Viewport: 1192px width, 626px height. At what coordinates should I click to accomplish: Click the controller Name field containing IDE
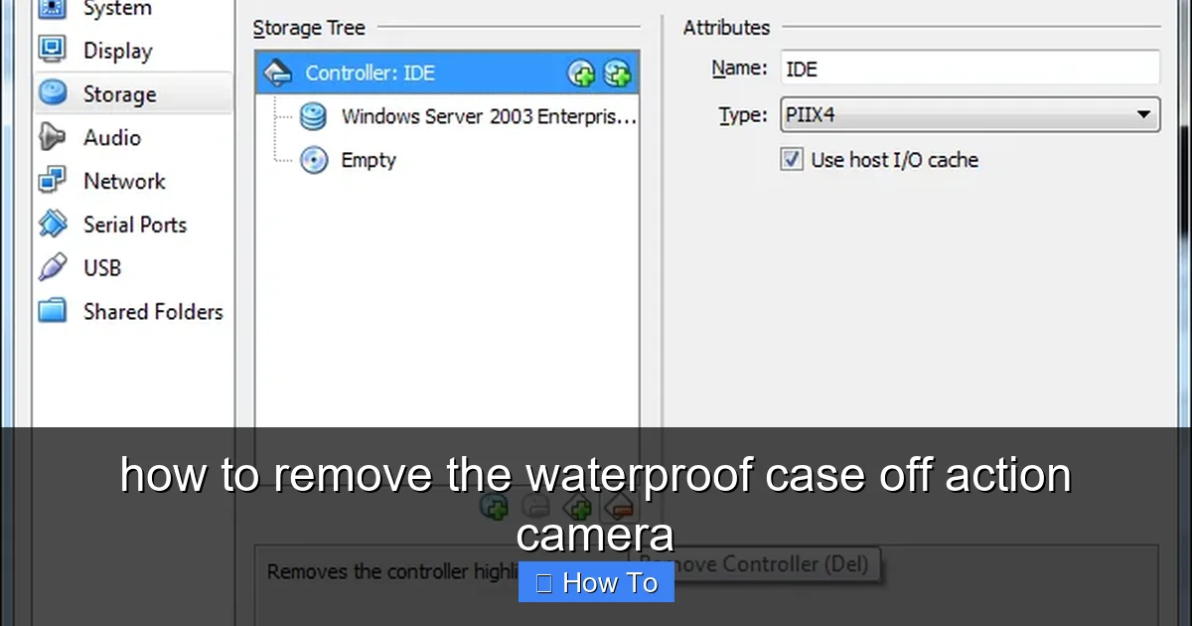pos(970,69)
